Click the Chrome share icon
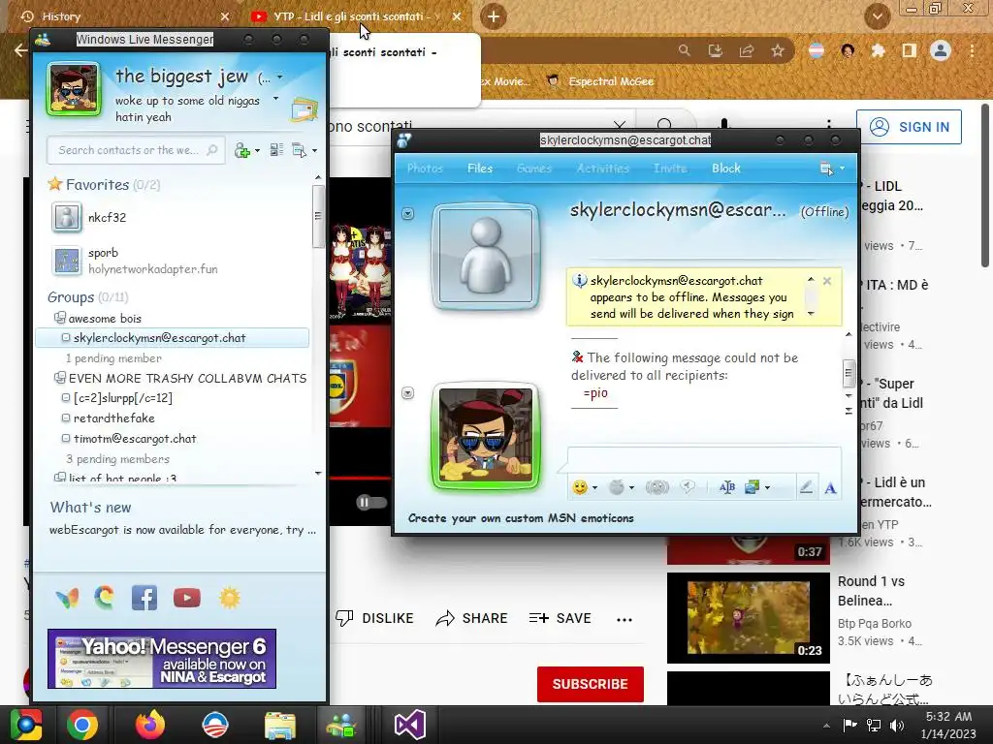The width and height of the screenshot is (993, 744). 747,50
